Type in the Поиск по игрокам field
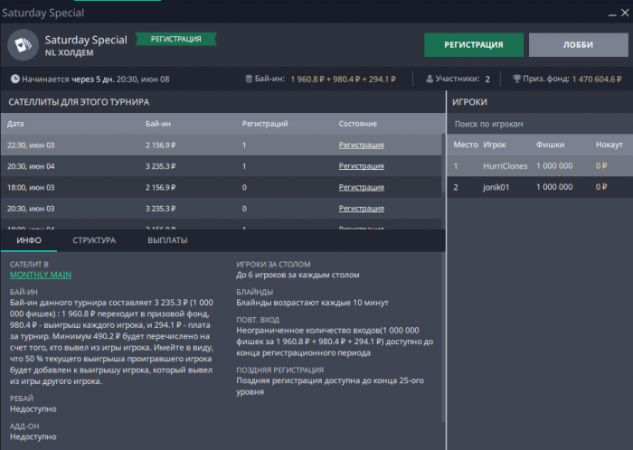This screenshot has width=633, height=450. tap(538, 124)
